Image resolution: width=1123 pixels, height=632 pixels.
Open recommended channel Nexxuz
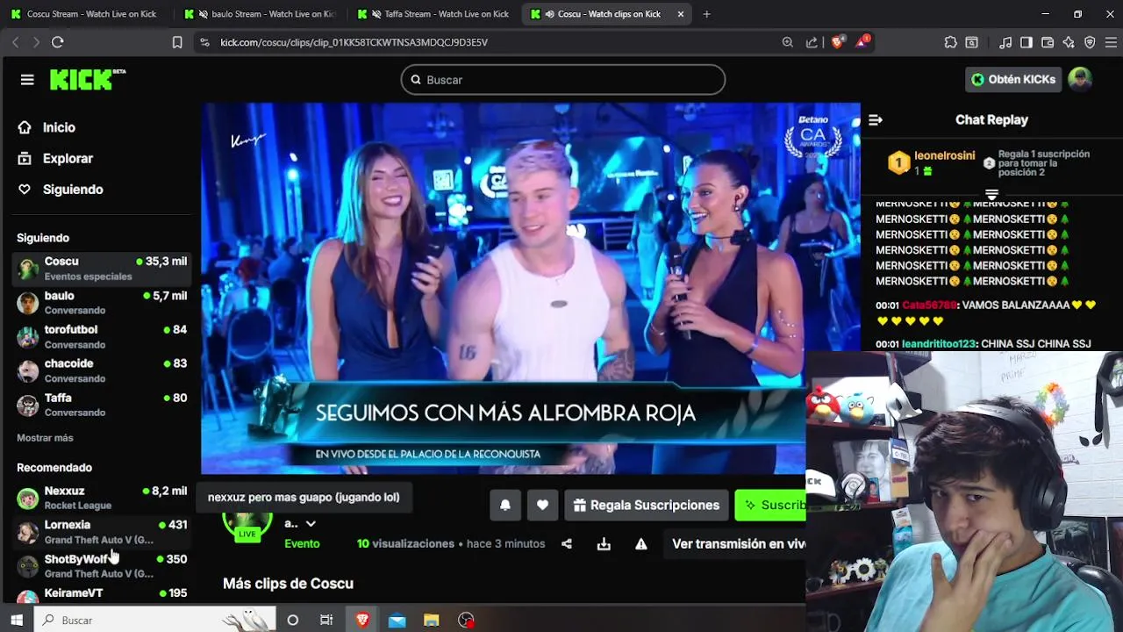point(103,498)
